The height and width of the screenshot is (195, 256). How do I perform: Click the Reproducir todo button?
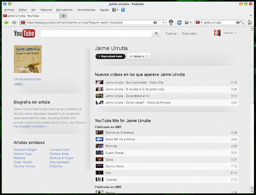tap(110, 56)
